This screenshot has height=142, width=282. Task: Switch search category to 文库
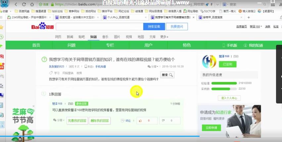coord(152,37)
